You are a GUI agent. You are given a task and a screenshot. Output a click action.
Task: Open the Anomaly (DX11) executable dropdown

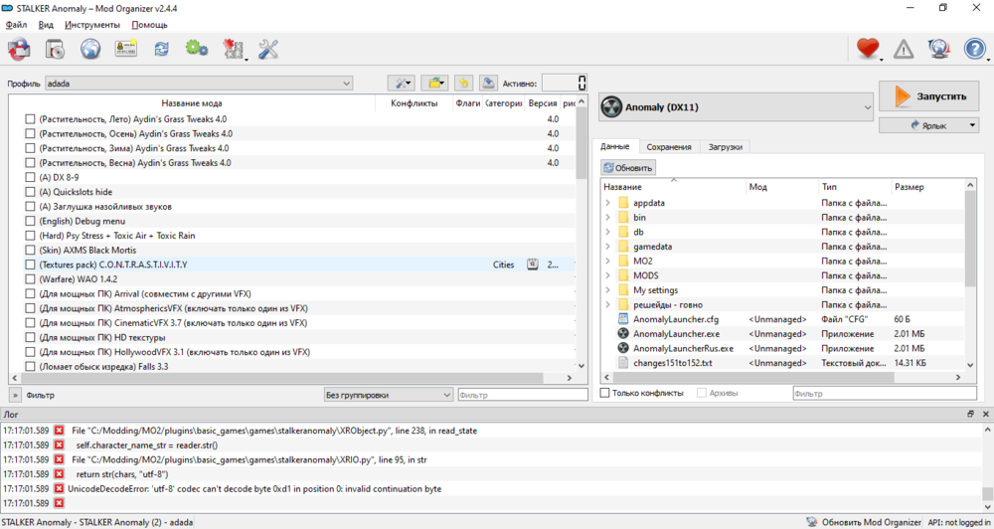tap(736, 107)
